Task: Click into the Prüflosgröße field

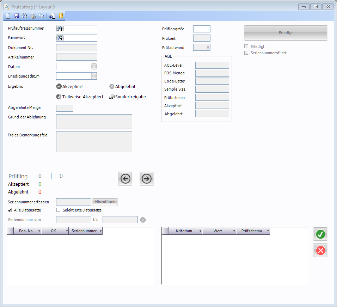Action: click(x=202, y=29)
